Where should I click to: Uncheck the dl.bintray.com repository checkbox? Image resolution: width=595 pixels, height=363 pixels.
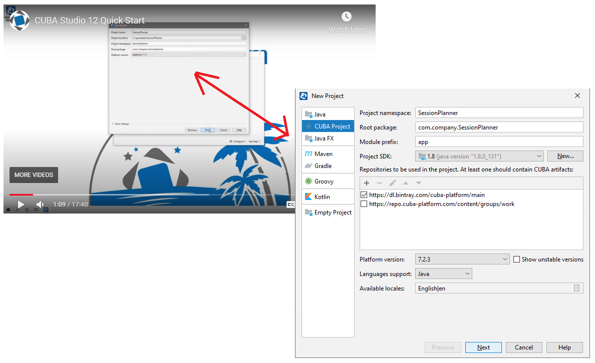(364, 195)
